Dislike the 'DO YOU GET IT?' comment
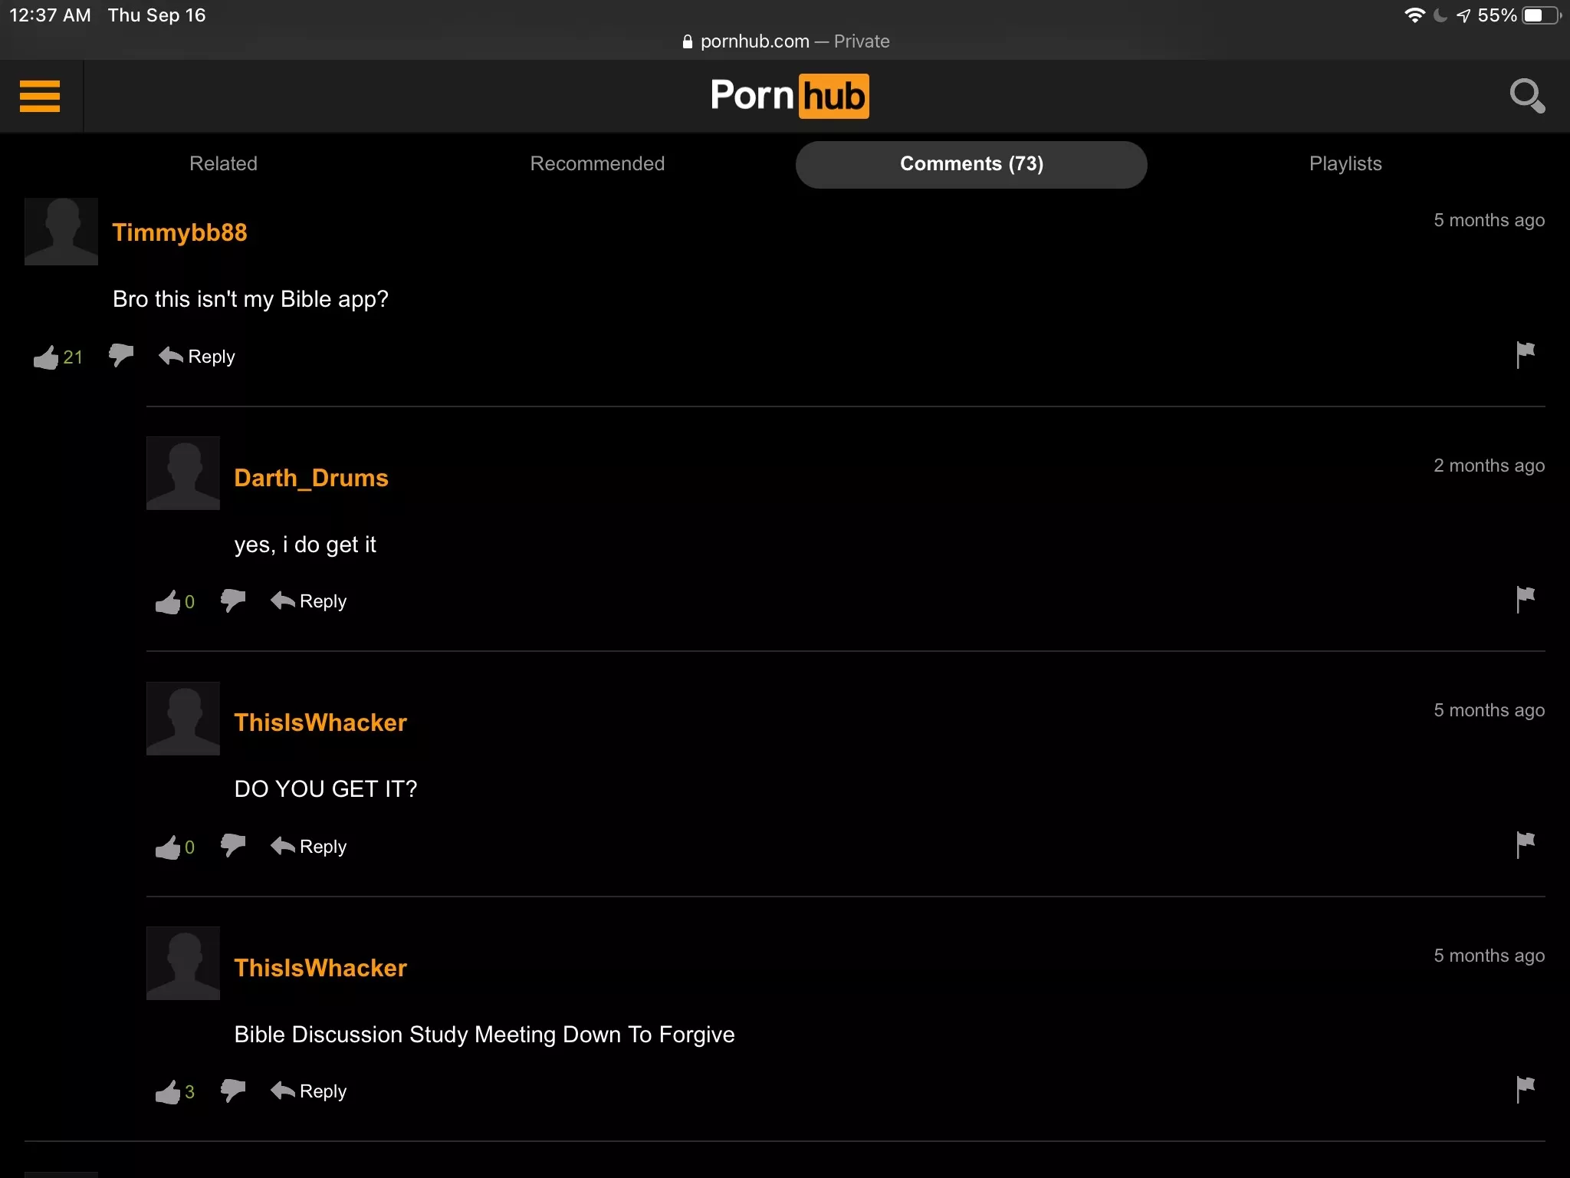The height and width of the screenshot is (1178, 1570). pyautogui.click(x=233, y=845)
